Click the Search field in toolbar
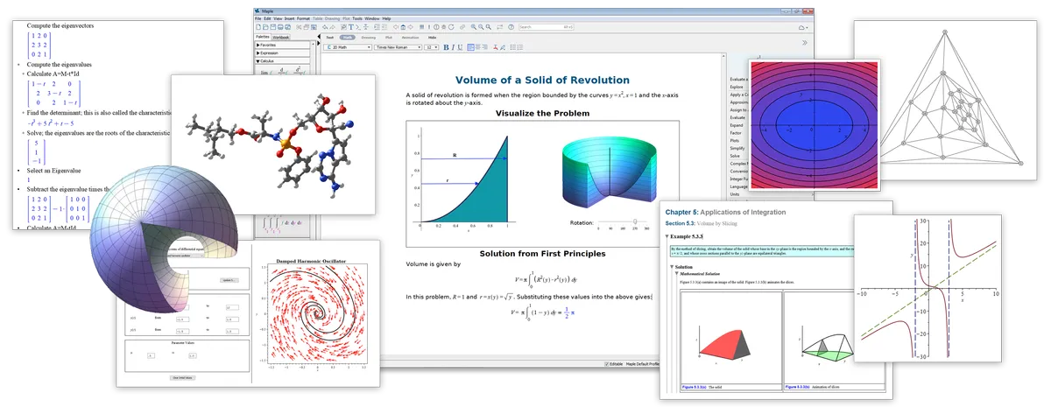This screenshot has height=407, width=1051. [546, 27]
